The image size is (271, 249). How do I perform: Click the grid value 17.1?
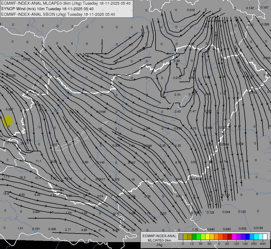8,143
